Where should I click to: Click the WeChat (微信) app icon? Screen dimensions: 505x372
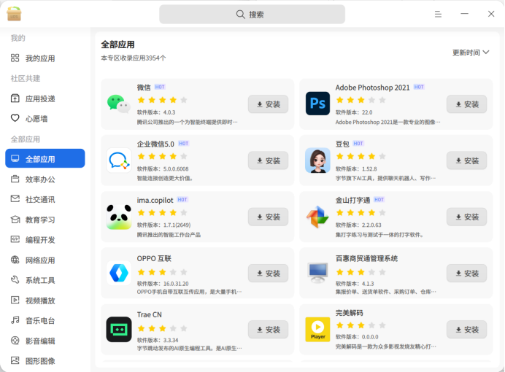coord(119,104)
